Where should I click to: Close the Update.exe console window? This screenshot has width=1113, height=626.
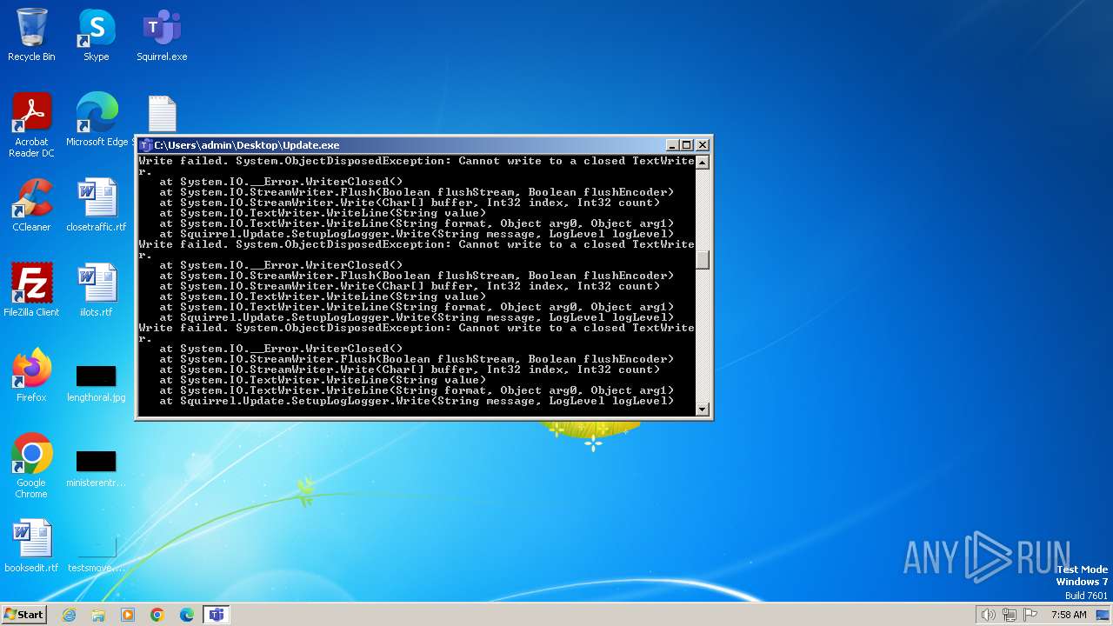[x=703, y=145]
